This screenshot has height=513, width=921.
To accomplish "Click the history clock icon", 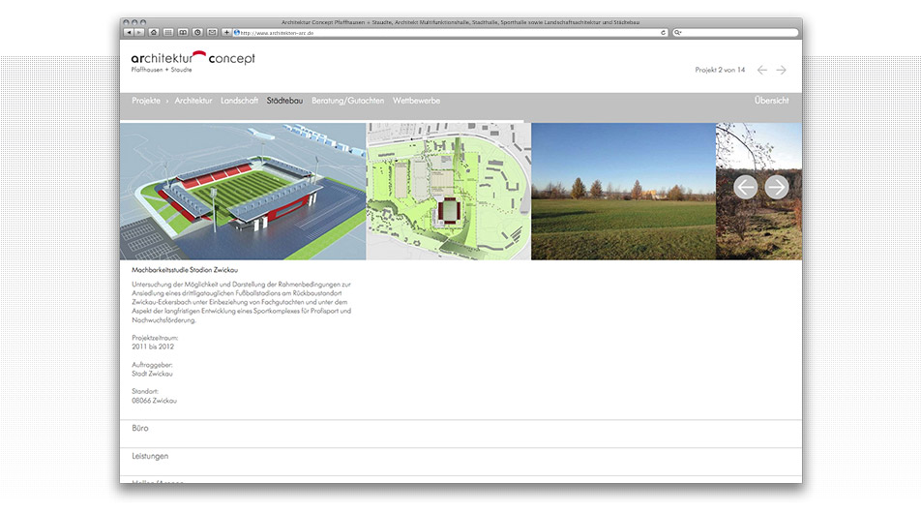I will [x=197, y=32].
